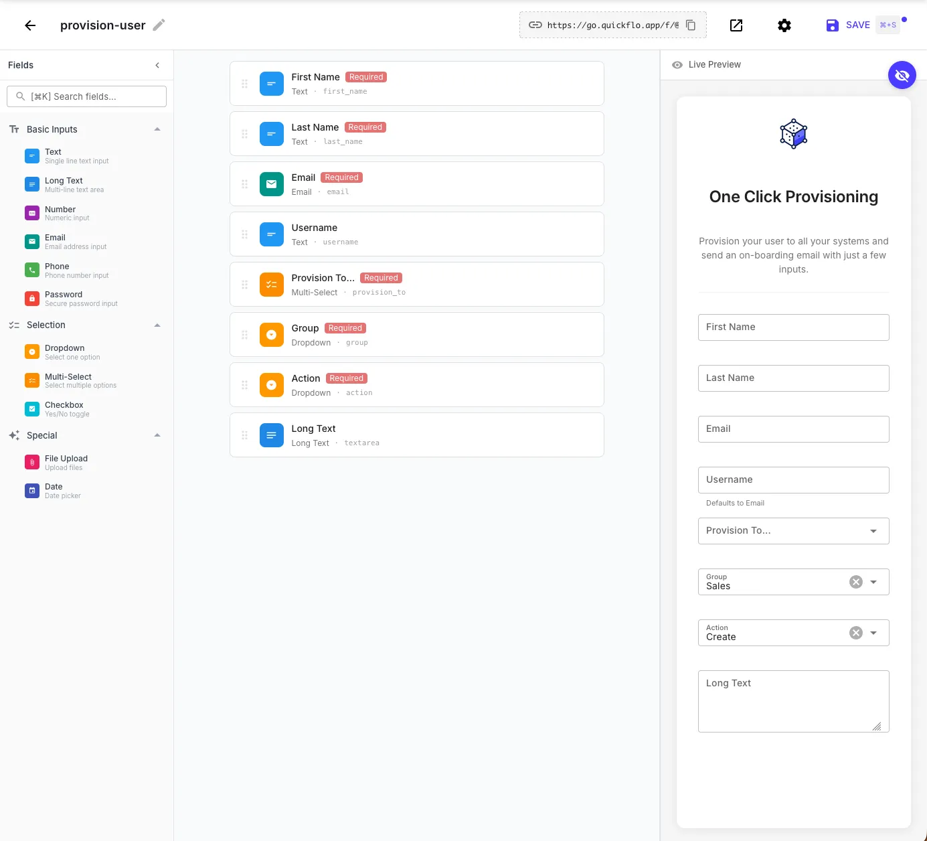
Task: Click the Username field card
Action: (x=417, y=234)
